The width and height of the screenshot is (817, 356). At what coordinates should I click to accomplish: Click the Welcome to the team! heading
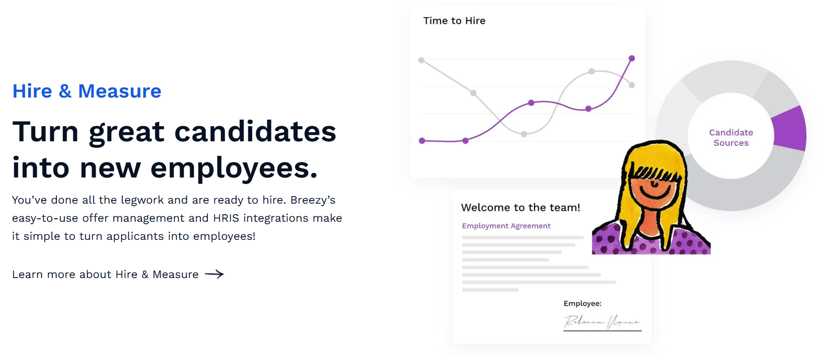(521, 207)
